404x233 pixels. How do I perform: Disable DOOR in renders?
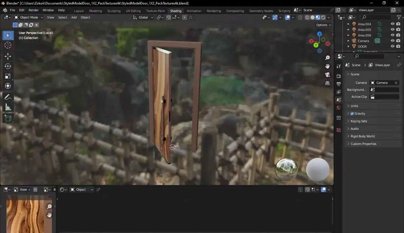pos(398,46)
